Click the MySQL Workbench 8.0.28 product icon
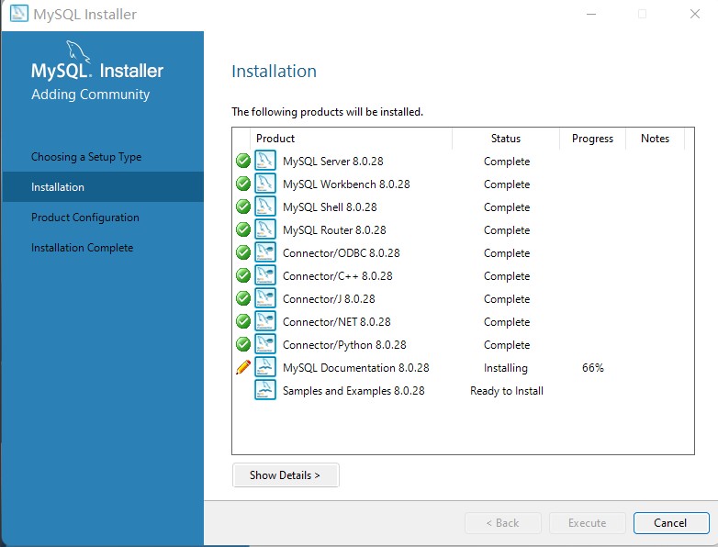The width and height of the screenshot is (718, 547). 265,184
